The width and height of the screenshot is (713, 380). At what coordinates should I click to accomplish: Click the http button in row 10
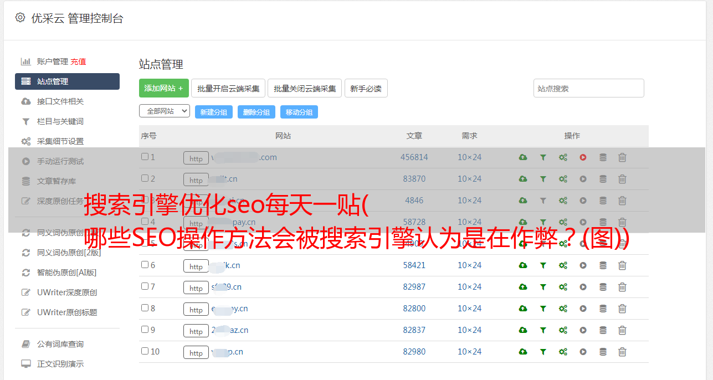point(196,352)
